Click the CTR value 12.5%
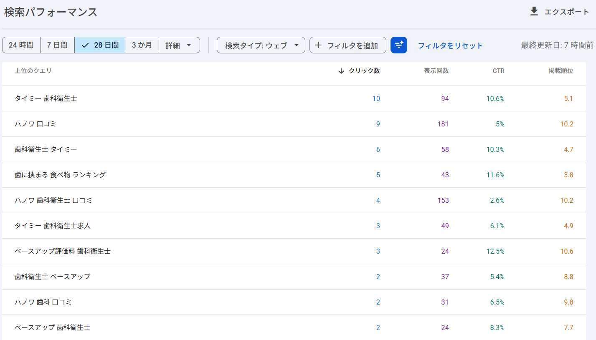The width and height of the screenshot is (596, 340). [x=495, y=251]
